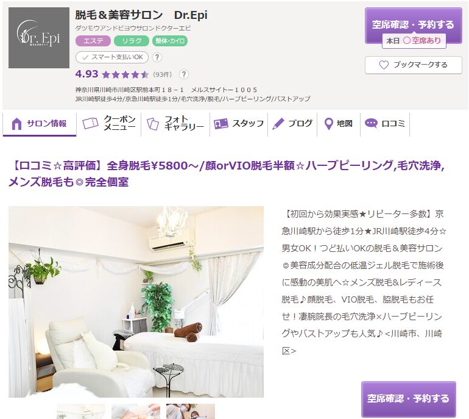This screenshot has height=419, width=469.
Task: Click the 4.93 star rating
Action: tap(111, 74)
